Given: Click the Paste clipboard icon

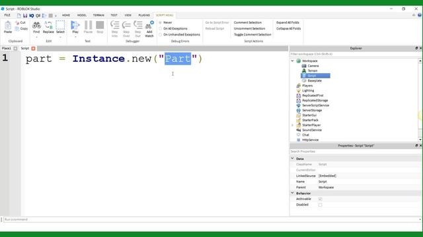Looking at the screenshot, I should click(8, 26).
